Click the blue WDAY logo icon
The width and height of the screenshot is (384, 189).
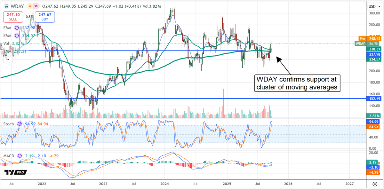tap(6, 6)
